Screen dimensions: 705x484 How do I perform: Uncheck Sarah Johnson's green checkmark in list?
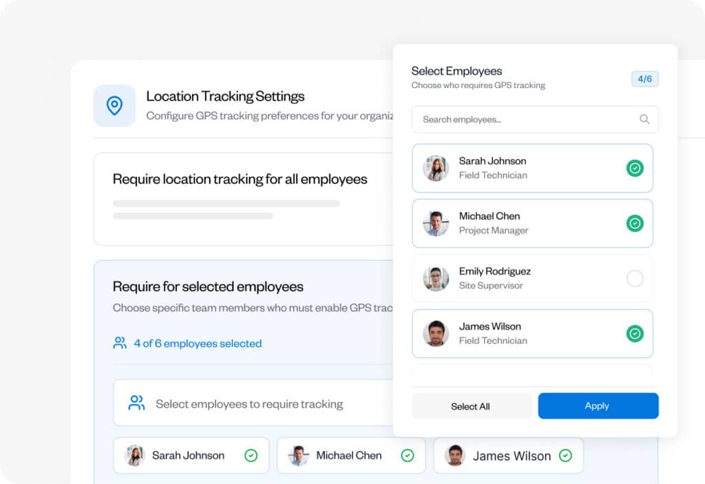pos(635,168)
